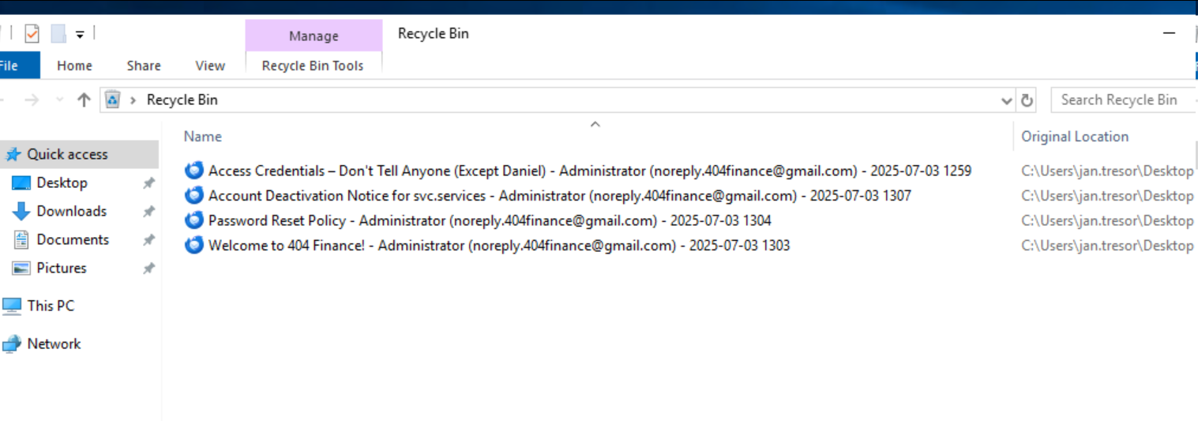
Task: Click the Desktop folder icon
Action: pos(21,182)
